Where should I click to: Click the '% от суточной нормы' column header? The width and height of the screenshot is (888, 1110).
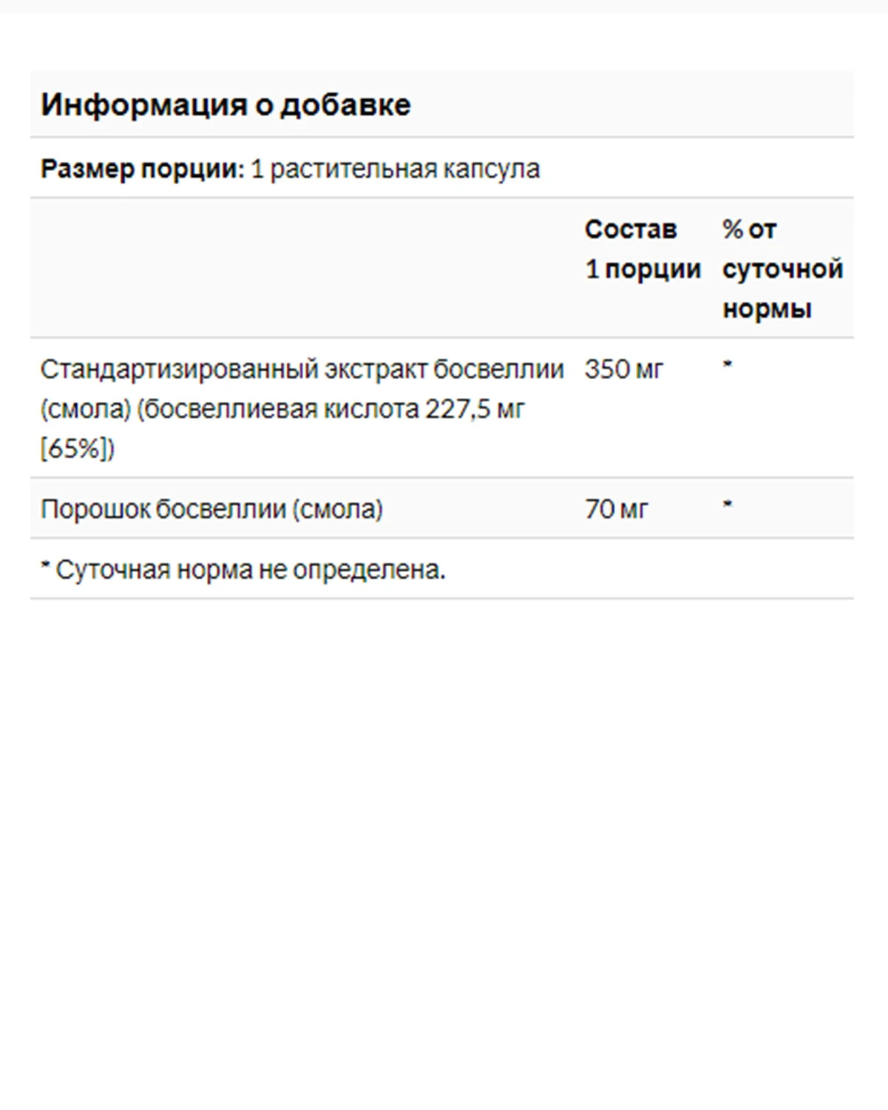click(x=783, y=269)
